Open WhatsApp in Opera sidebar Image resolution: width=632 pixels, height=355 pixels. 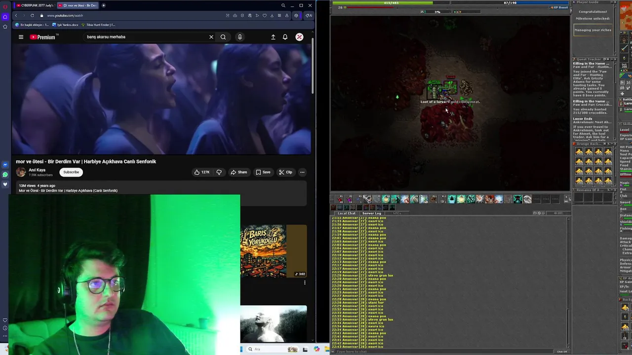point(5,175)
